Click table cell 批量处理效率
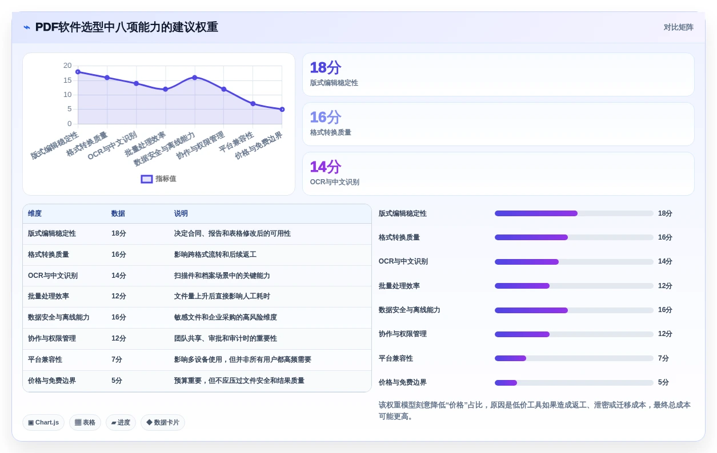 (49, 297)
